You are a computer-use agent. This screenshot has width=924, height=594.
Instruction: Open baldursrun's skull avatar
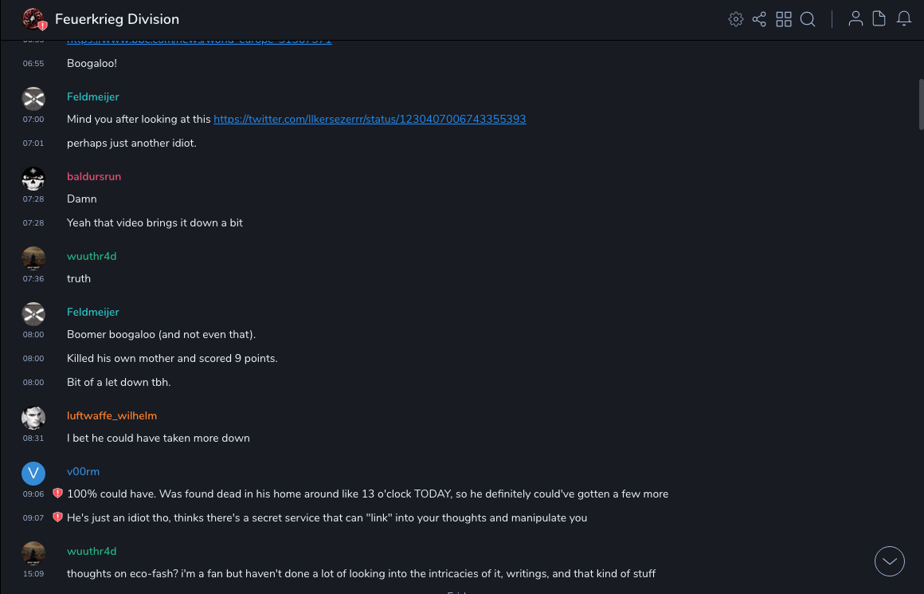click(x=33, y=179)
